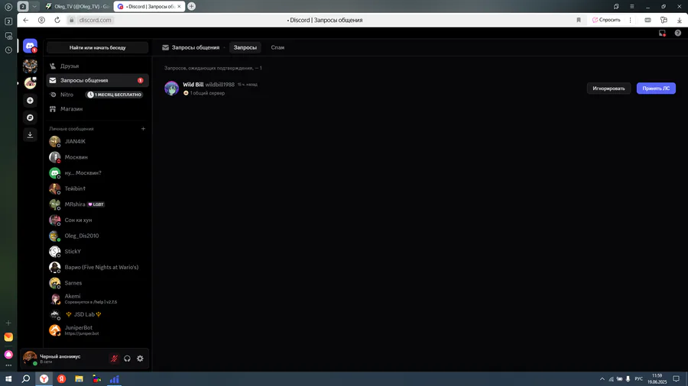The height and width of the screenshot is (386, 688).
Task: Unmute microphone in user panel
Action: point(114,359)
